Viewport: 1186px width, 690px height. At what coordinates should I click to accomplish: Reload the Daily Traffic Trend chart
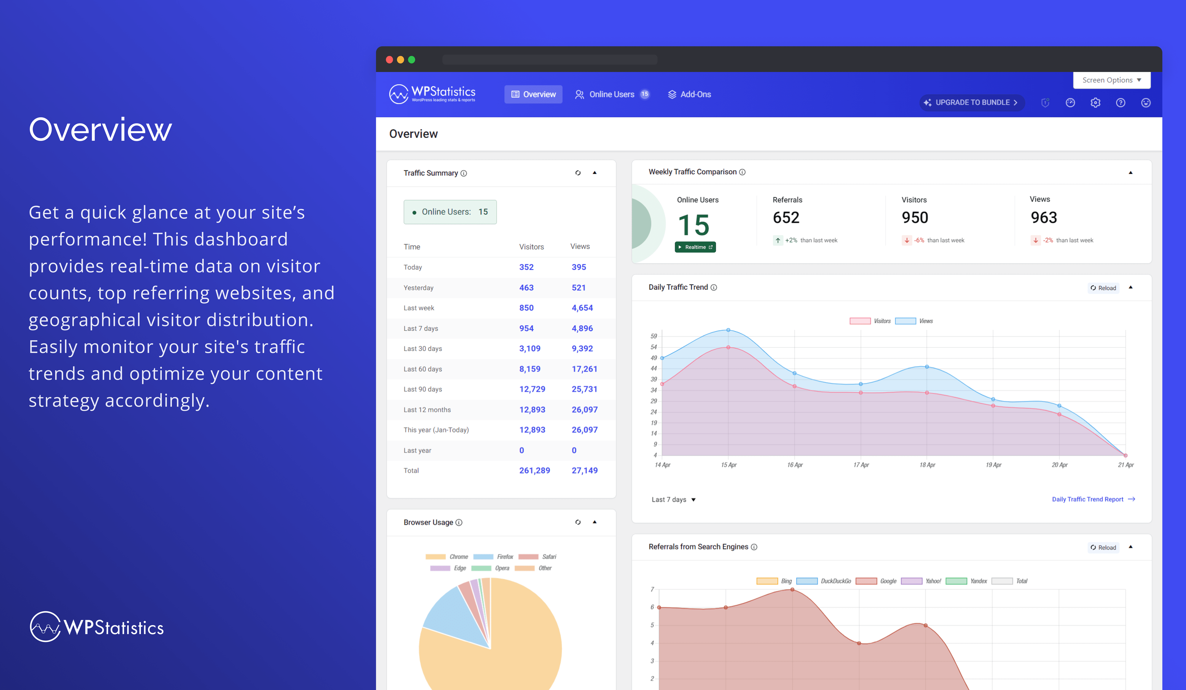(x=1103, y=288)
